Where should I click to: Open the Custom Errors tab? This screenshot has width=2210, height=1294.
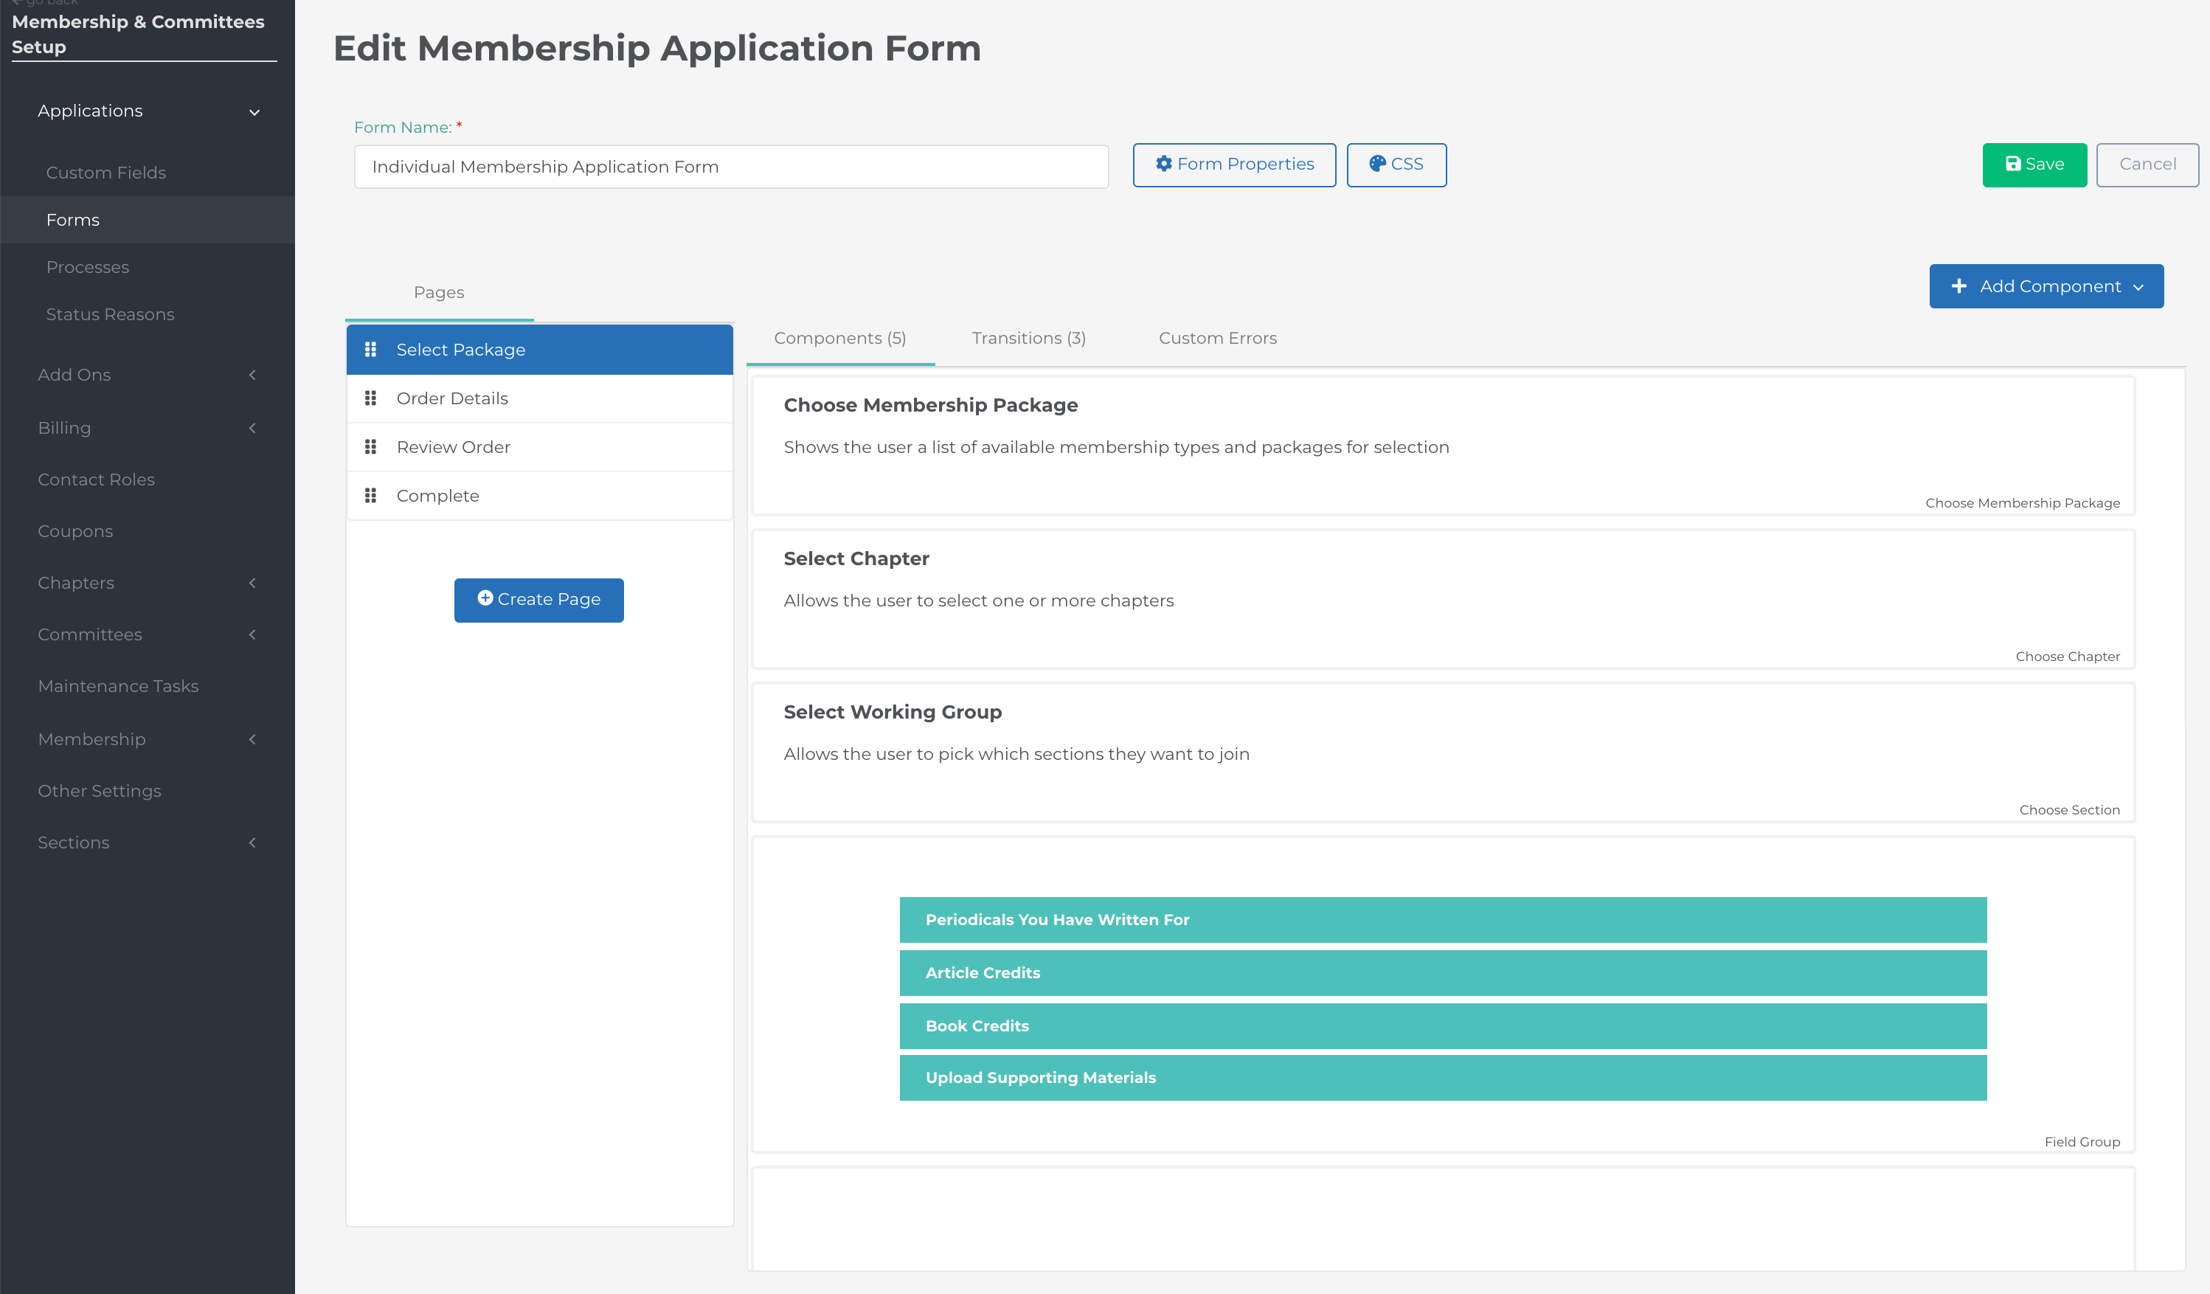1217,339
